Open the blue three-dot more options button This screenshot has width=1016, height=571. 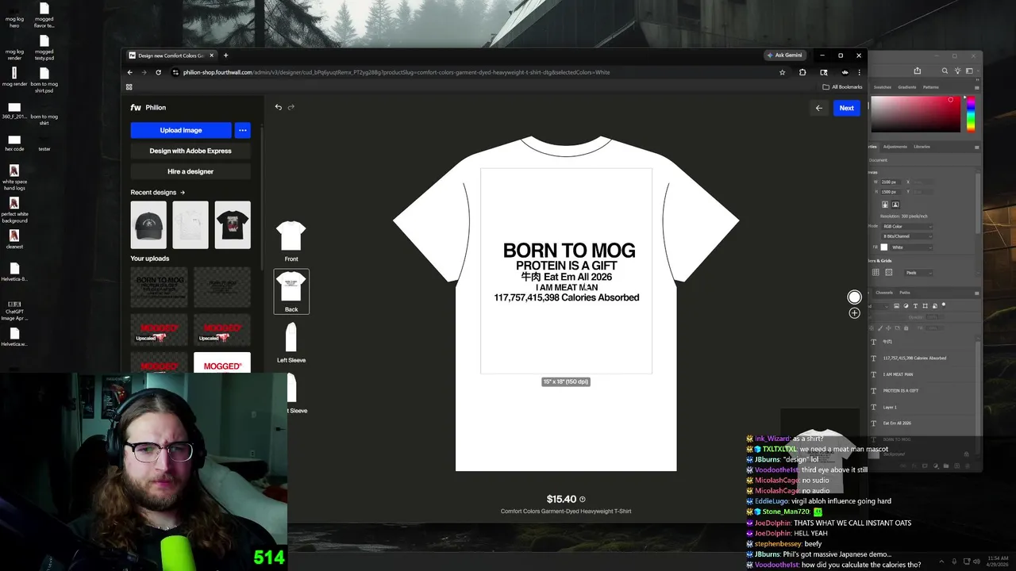point(243,130)
